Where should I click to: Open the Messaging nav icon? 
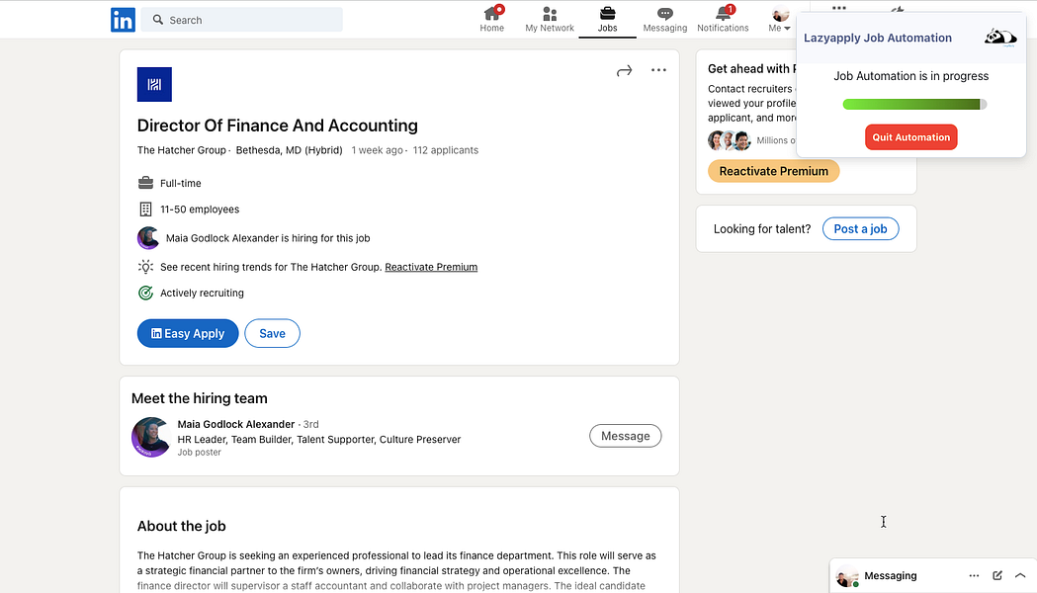pos(665,14)
